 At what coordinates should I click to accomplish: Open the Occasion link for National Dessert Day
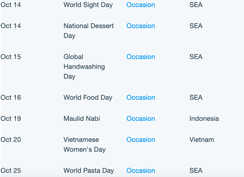click(x=141, y=26)
